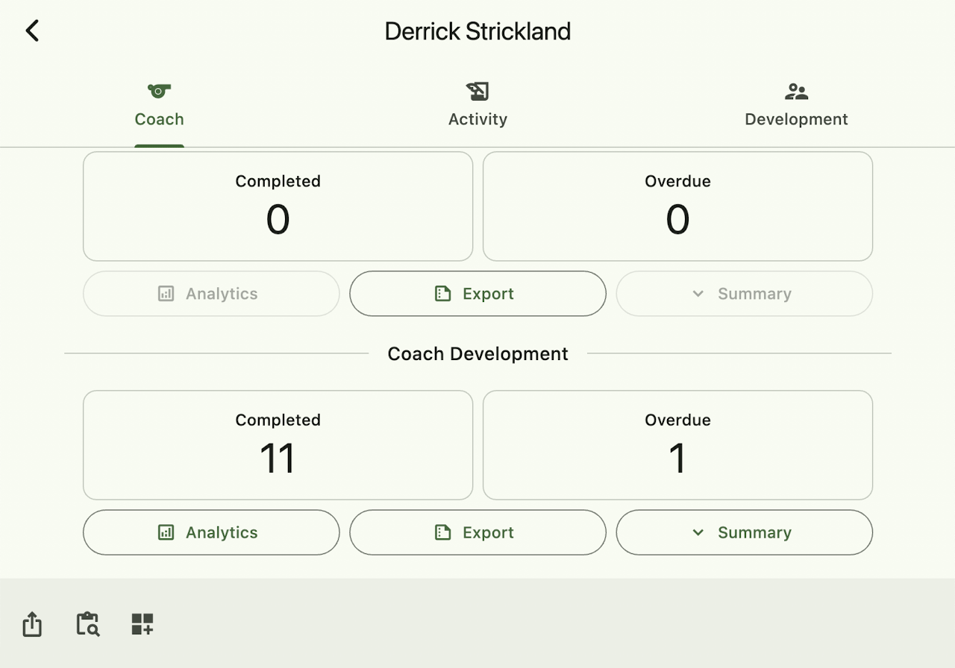Click the Coach Development Export file icon
955x668 pixels.
pyautogui.click(x=443, y=532)
